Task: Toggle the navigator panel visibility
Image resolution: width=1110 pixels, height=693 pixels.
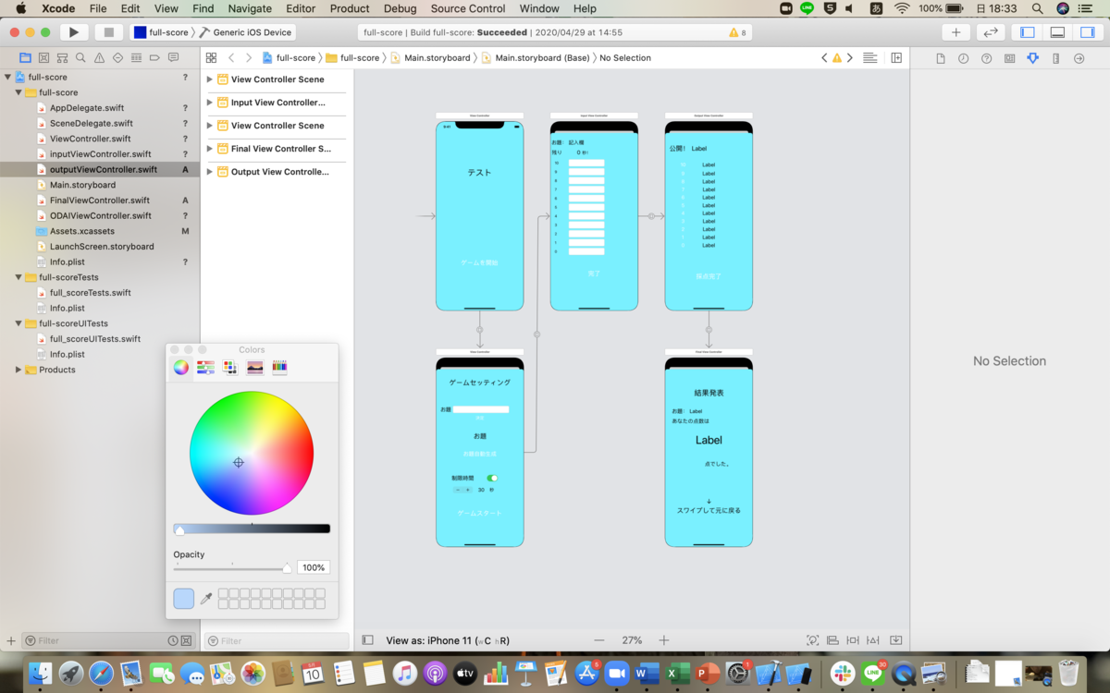Action: pos(1028,32)
